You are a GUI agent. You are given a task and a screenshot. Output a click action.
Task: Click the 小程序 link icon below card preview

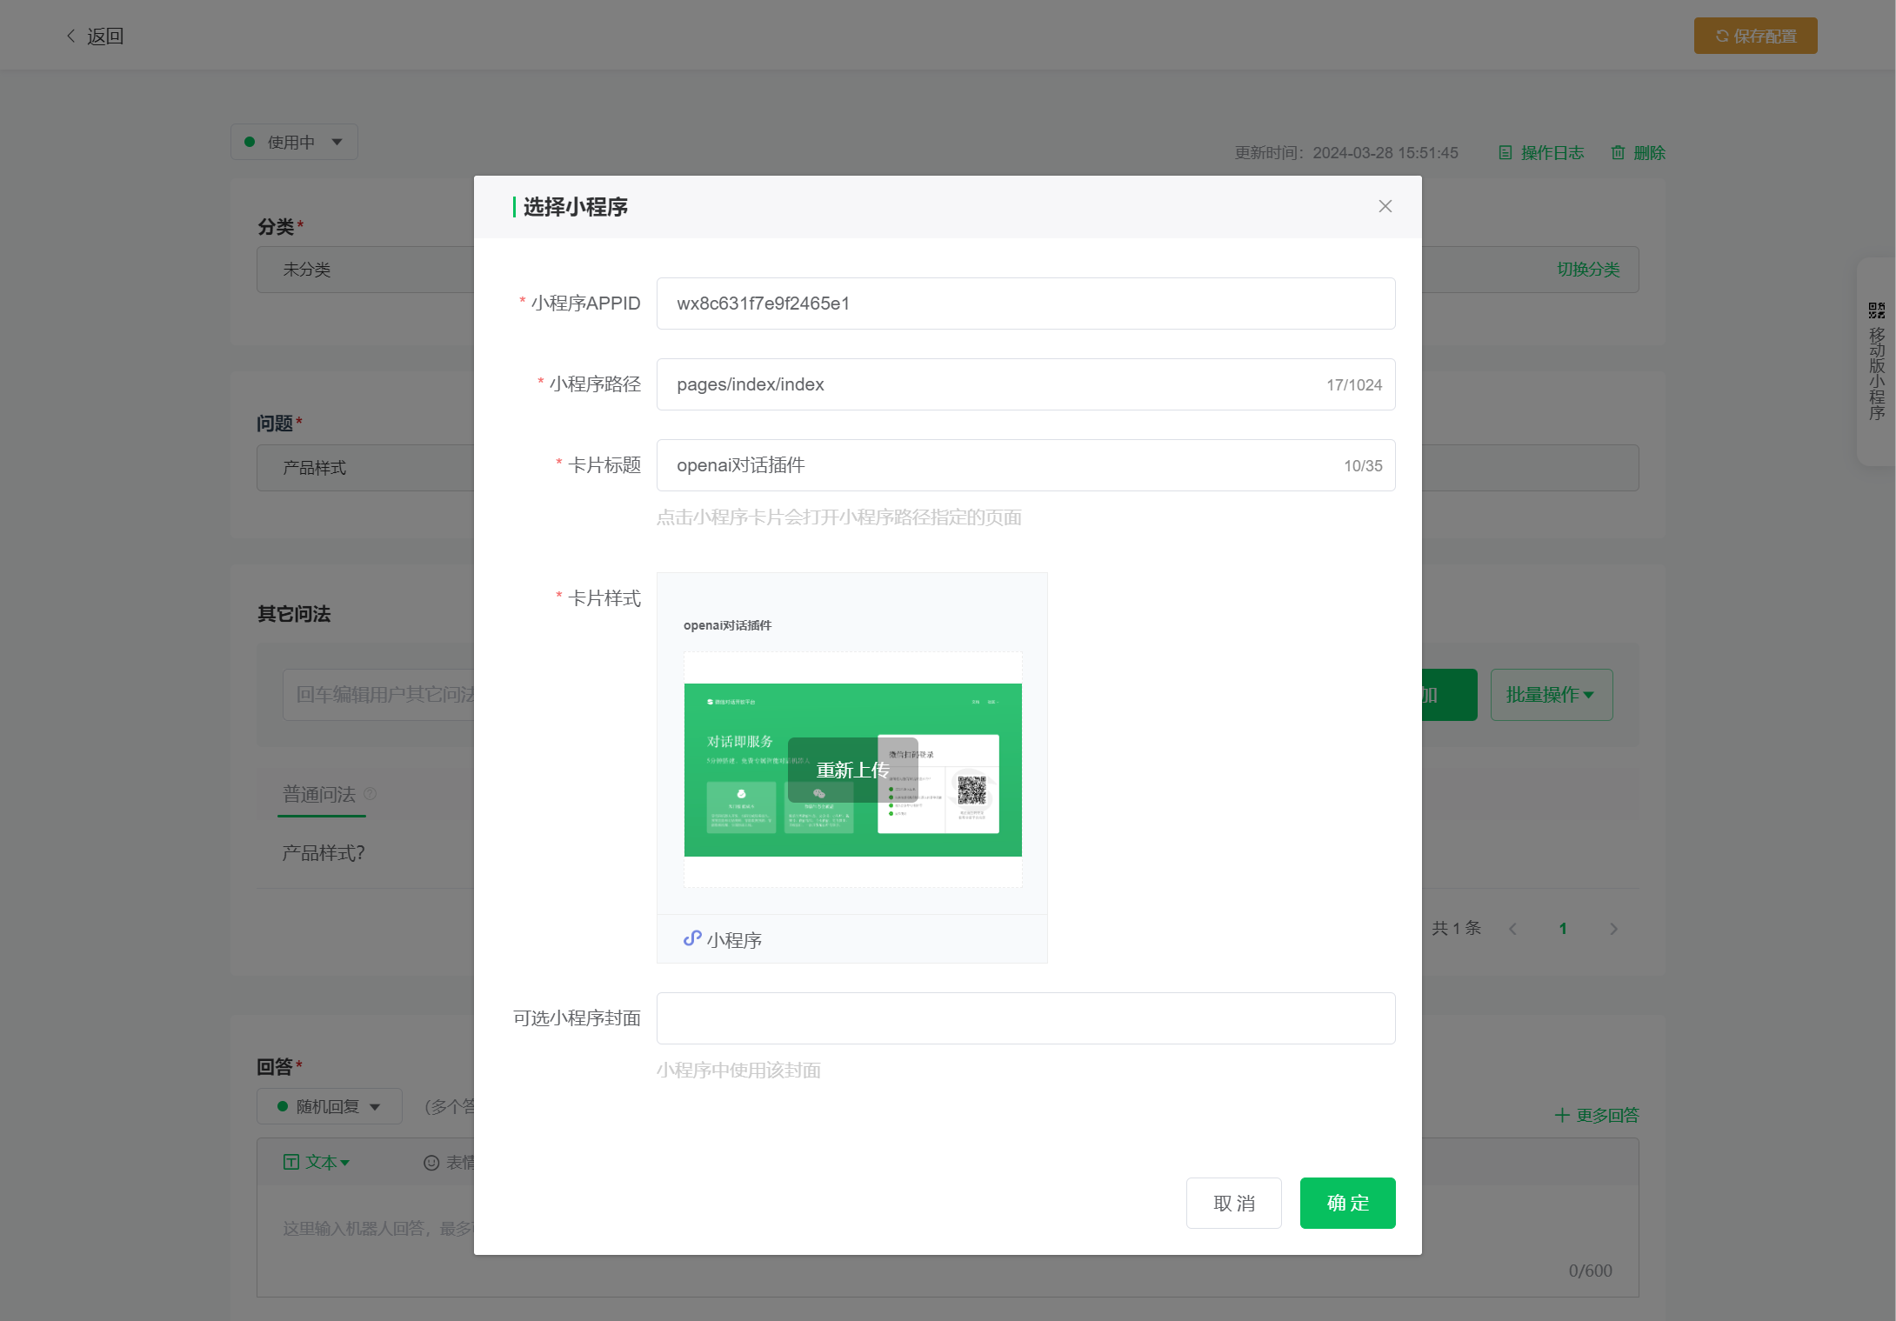coord(692,938)
